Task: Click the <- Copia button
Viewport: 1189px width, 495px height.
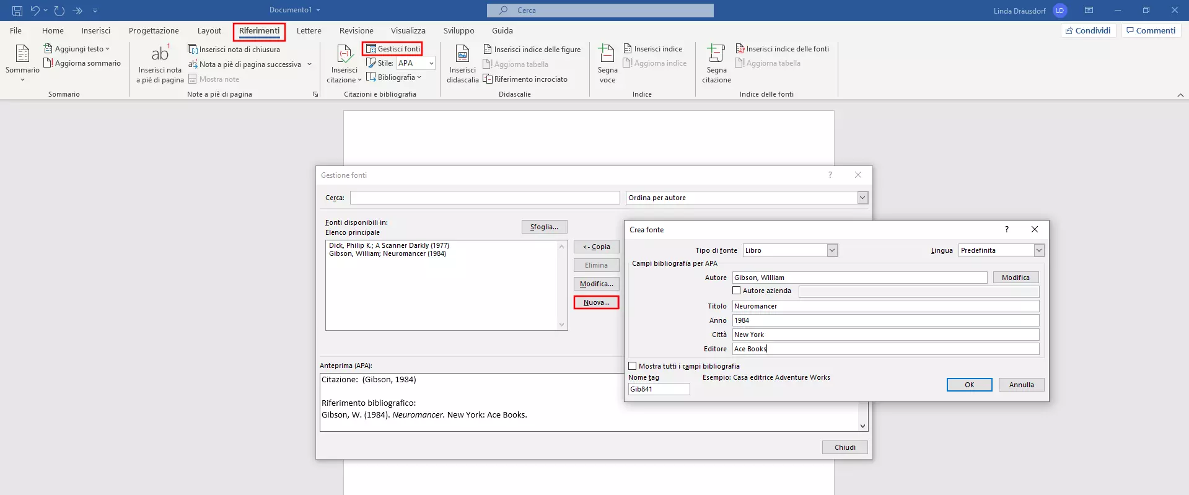Action: [596, 247]
